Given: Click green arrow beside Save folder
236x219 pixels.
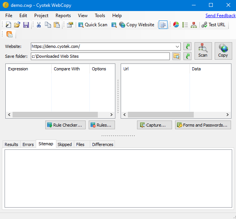Looking at the screenshot, I should coord(187,56).
